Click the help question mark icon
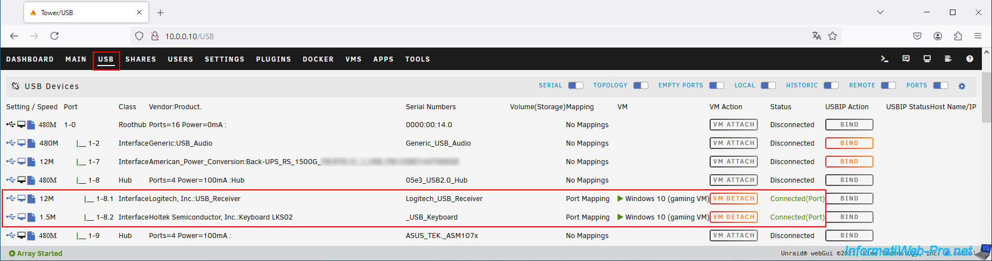The height and width of the screenshot is (261, 992). 970,59
